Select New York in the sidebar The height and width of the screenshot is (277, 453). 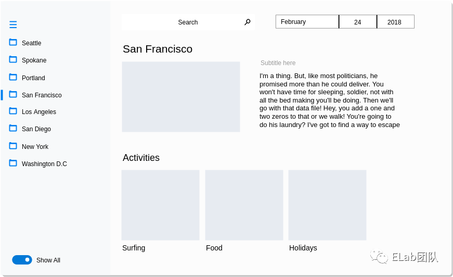pyautogui.click(x=35, y=147)
